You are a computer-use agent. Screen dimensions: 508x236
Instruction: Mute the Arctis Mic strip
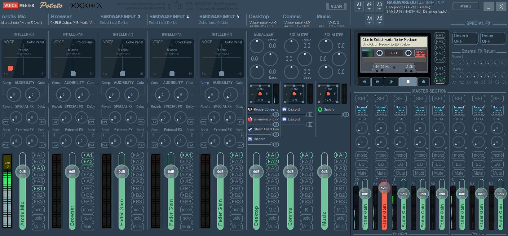(38, 226)
